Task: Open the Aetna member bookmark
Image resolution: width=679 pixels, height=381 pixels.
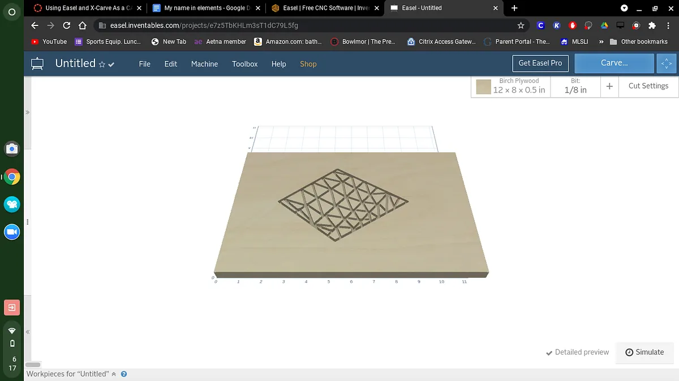Action: pyautogui.click(x=220, y=42)
